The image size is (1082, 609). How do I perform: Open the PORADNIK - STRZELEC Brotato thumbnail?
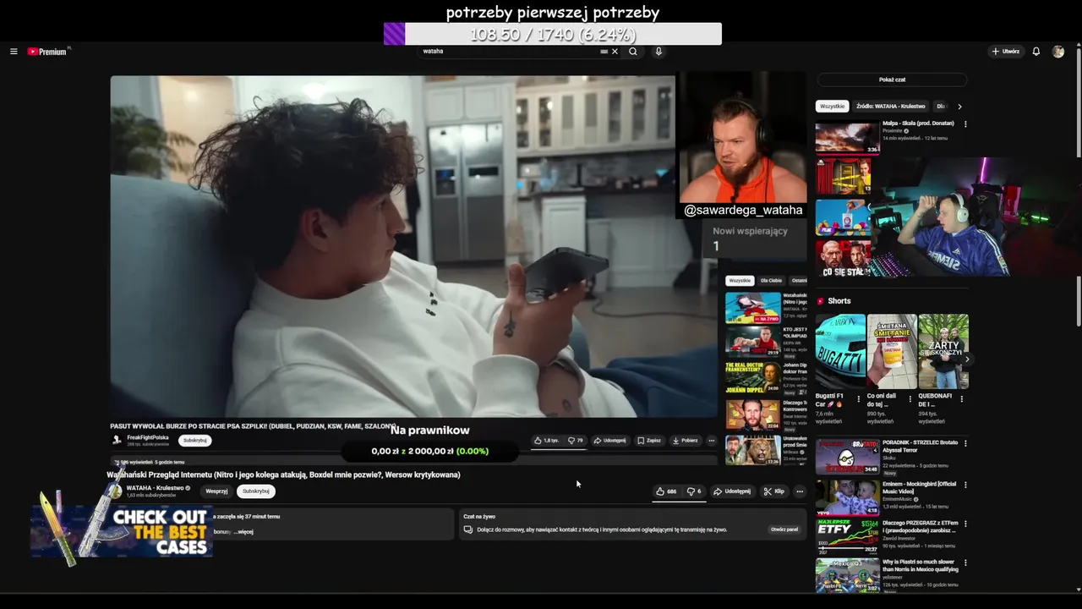(848, 457)
